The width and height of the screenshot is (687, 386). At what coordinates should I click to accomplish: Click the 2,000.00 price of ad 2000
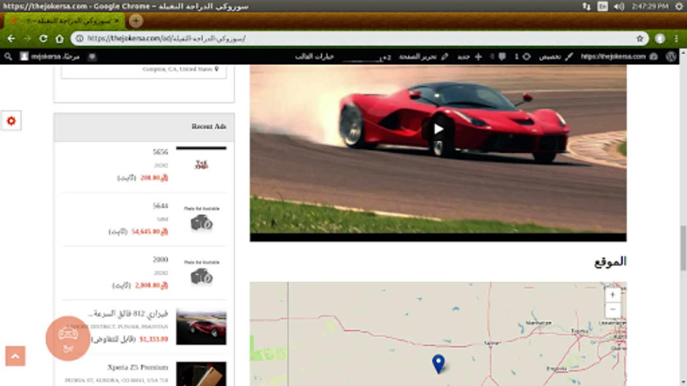point(151,285)
